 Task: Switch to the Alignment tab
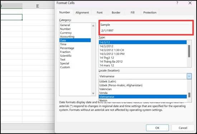[82, 13]
